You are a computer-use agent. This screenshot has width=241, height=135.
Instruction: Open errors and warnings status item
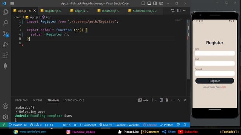point(36,125)
